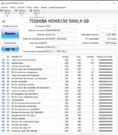Screen dimensions: 118x135
Task: Click the Interfaz Serial ATA field
Action: coord(61,35)
